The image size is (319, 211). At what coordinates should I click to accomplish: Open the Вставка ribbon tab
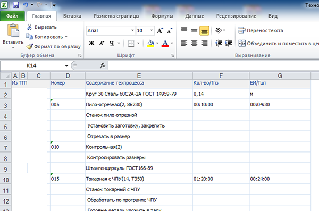72,16
